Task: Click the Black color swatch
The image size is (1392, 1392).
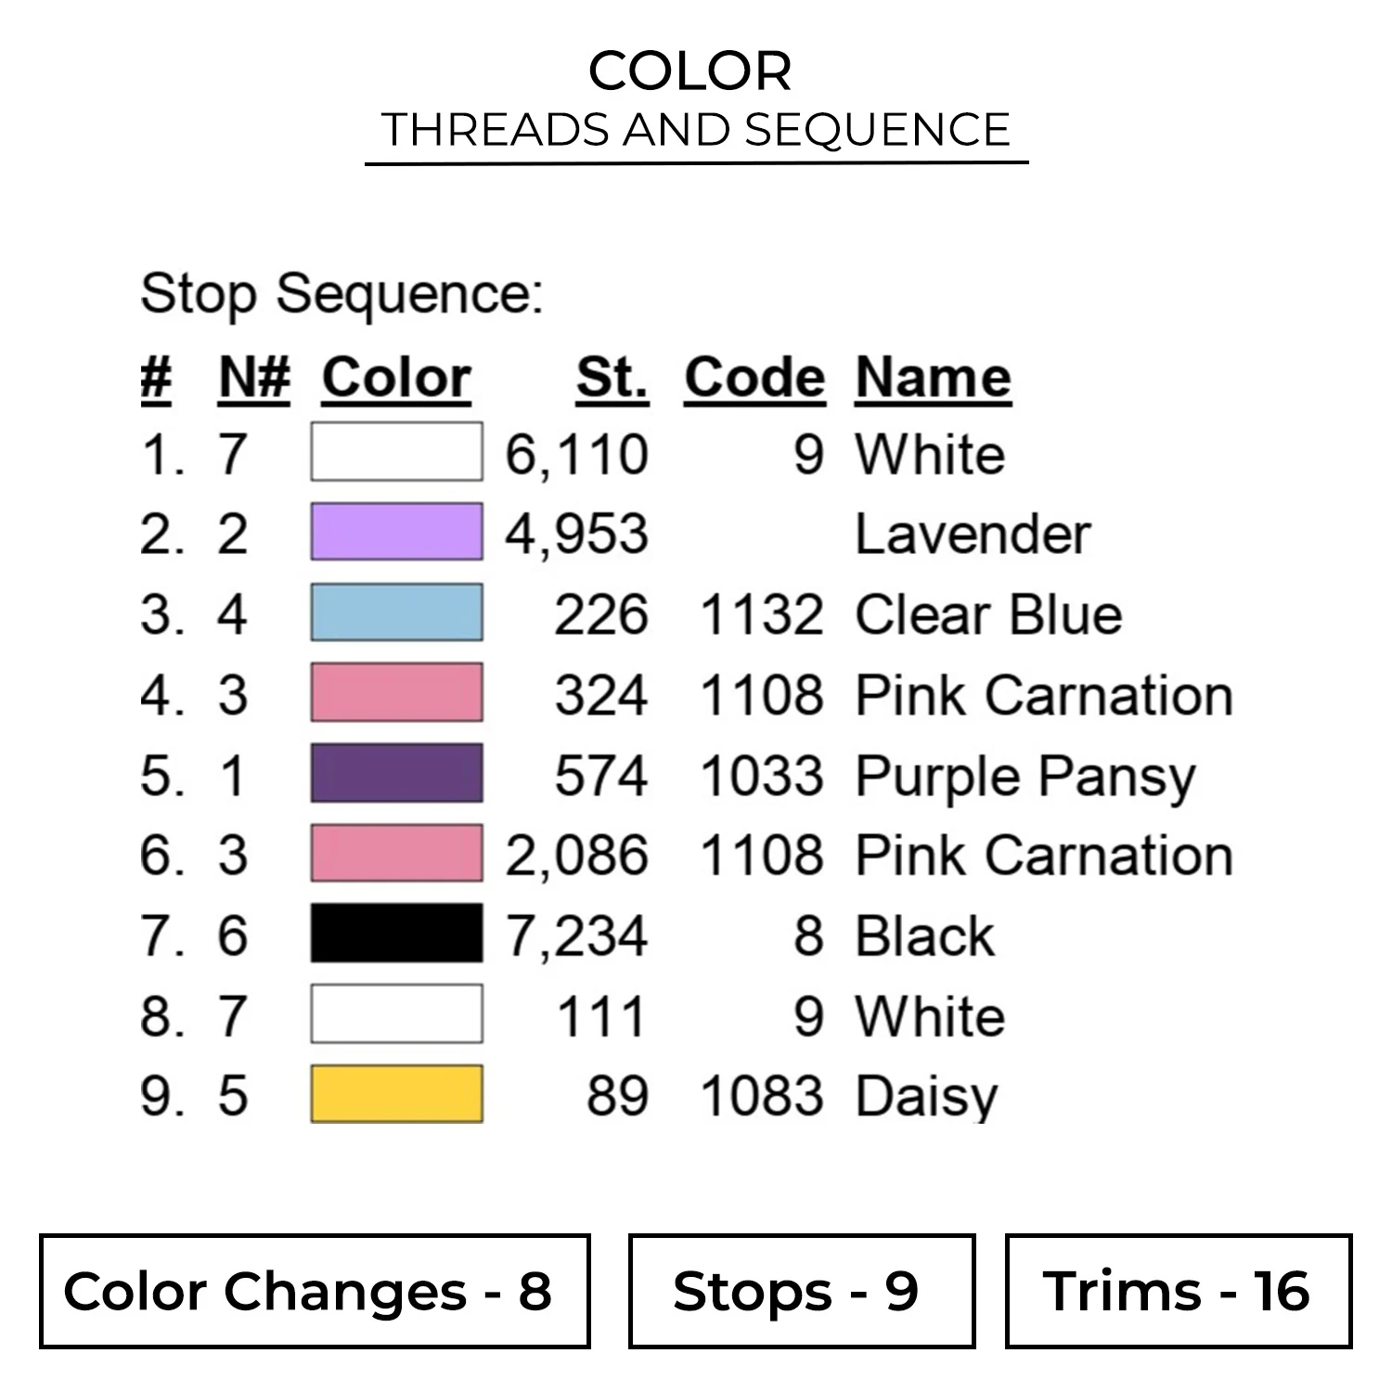Action: (396, 934)
